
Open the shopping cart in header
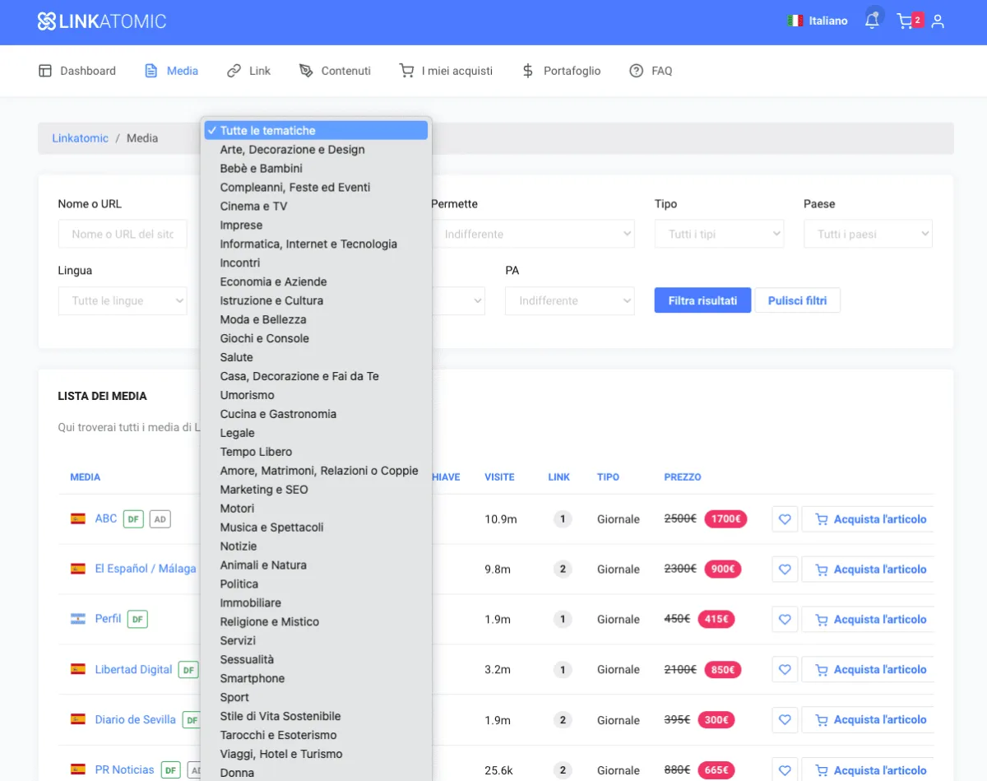coord(906,21)
